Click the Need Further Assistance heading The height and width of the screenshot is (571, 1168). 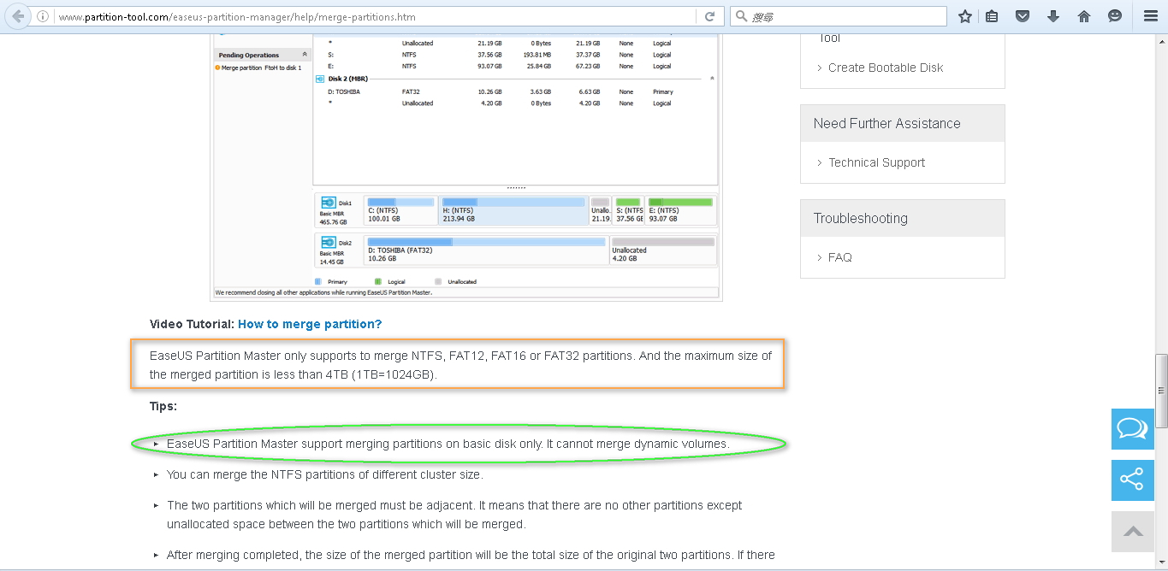886,123
